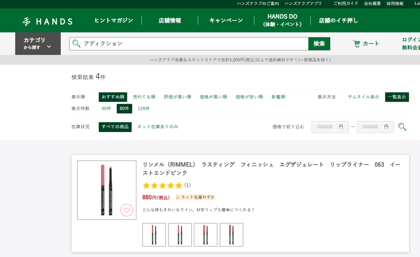Show 40件 per page
This screenshot has height=257, width=420.
pyautogui.click(x=106, y=109)
